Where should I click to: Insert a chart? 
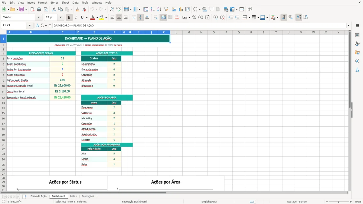(181, 9)
